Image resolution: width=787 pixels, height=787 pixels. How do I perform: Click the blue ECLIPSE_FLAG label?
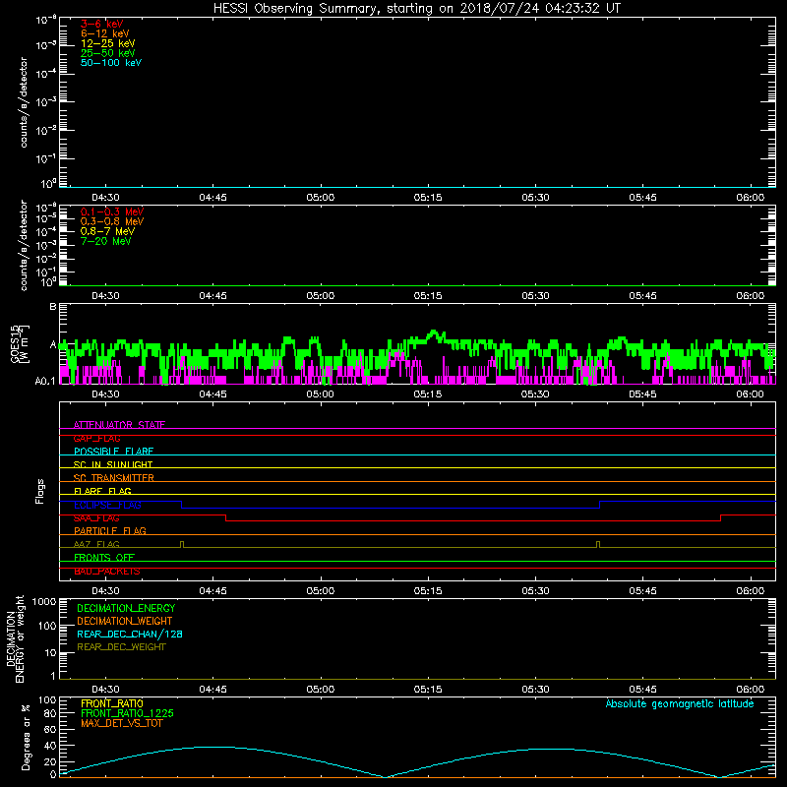tap(107, 505)
